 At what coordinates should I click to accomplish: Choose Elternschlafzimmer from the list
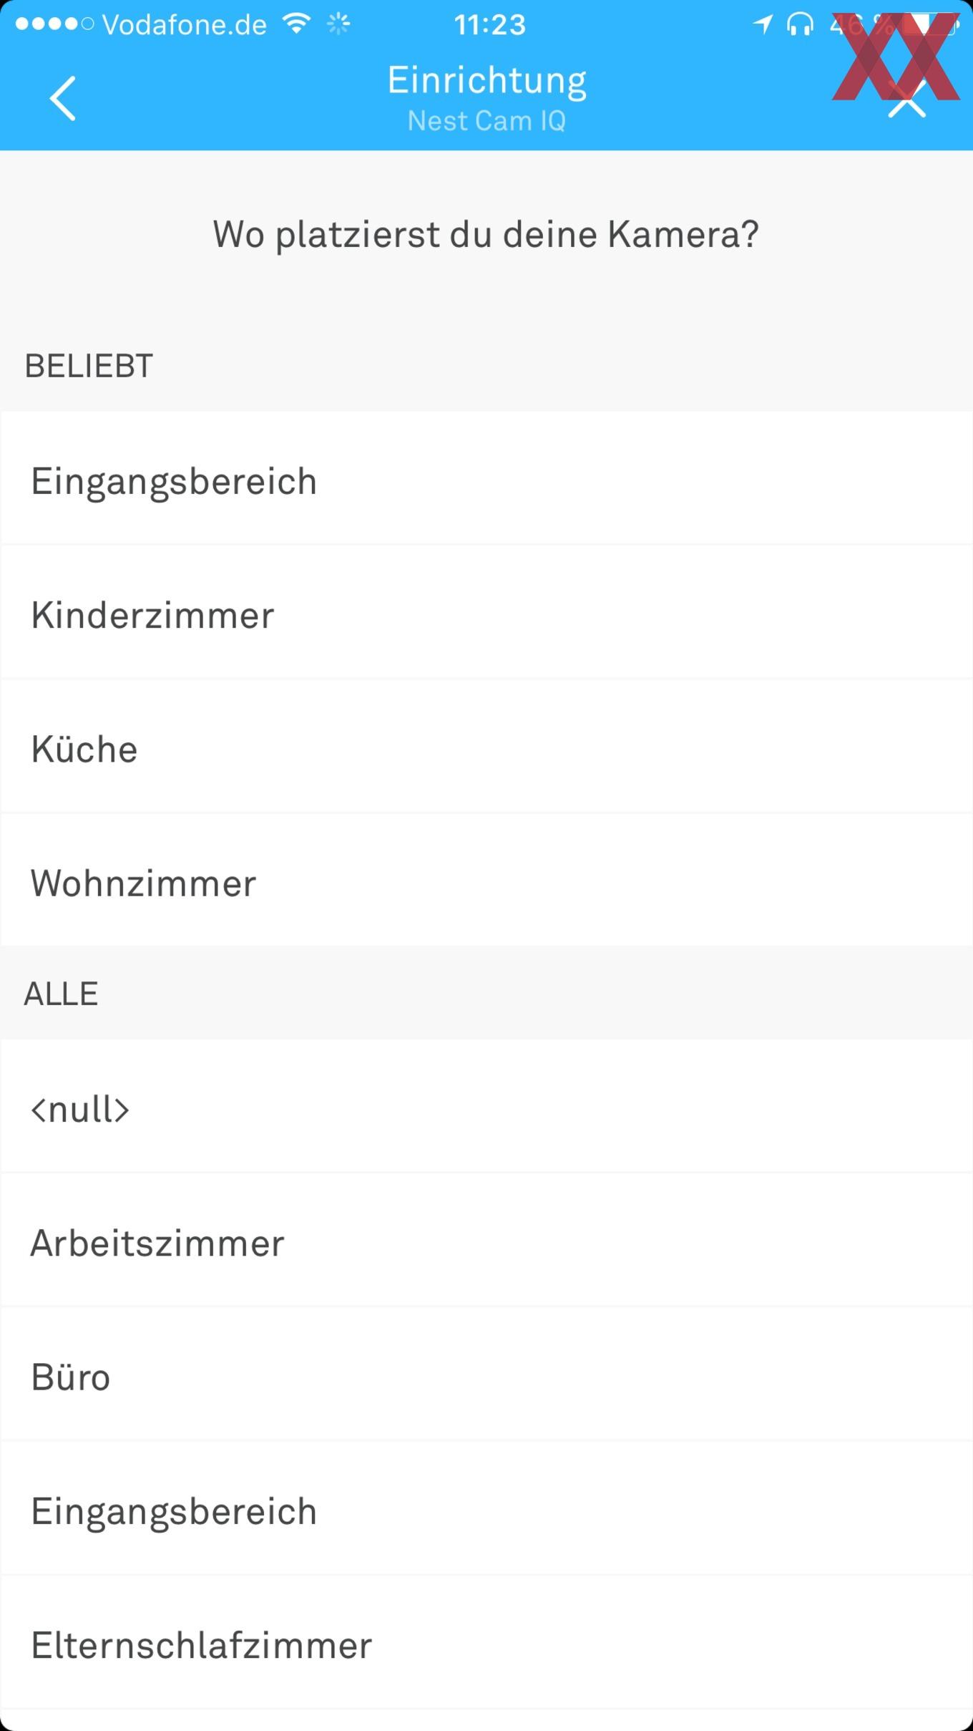point(486,1643)
